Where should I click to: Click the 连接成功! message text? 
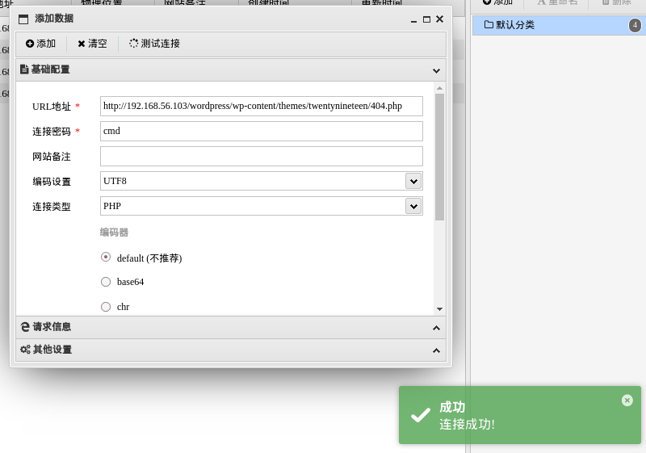[x=467, y=424]
